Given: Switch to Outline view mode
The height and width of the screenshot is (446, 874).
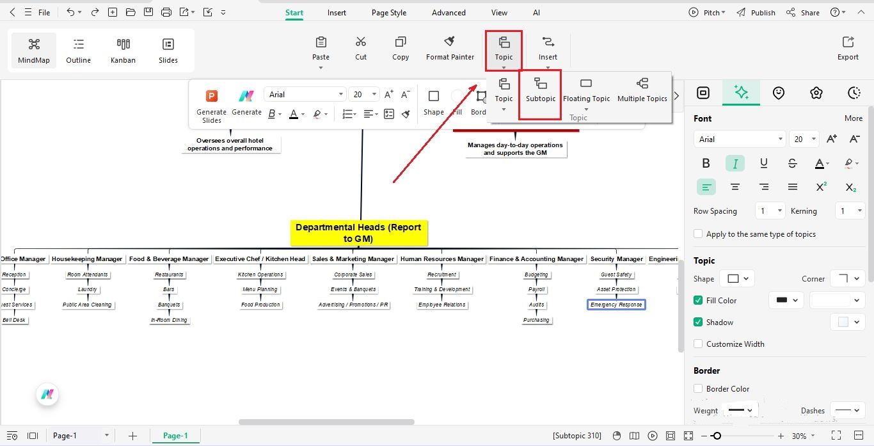Looking at the screenshot, I should [x=78, y=50].
